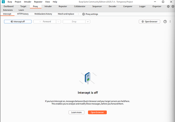Image resolution: width=175 pixels, height=122 pixels.
Task: Open the Comparer tab
Action: point(128,6)
